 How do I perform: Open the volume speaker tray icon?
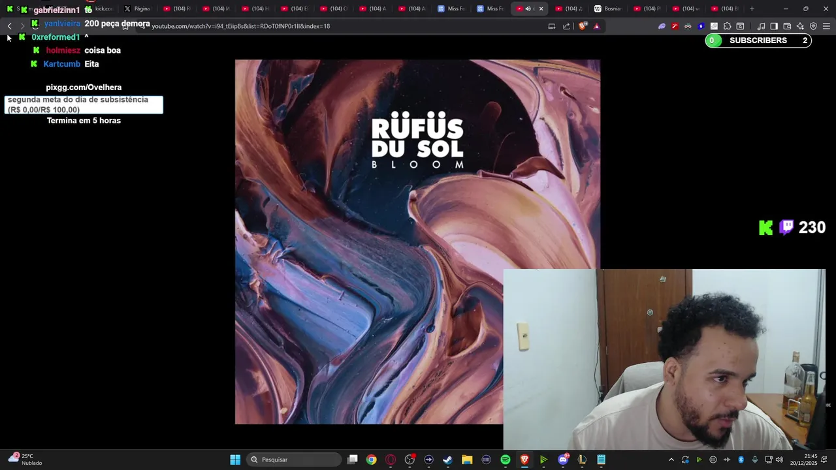(x=779, y=460)
